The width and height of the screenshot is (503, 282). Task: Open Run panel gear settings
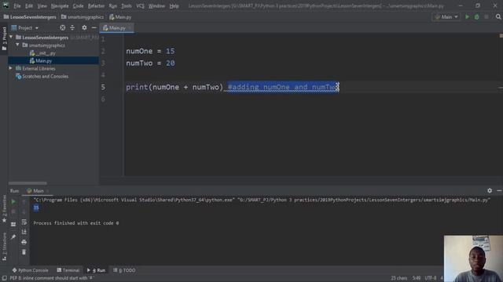[x=490, y=190]
